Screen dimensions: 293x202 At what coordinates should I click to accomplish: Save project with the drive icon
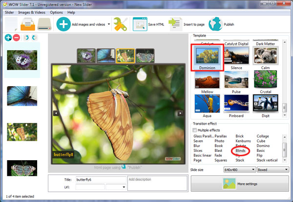pos(44,24)
